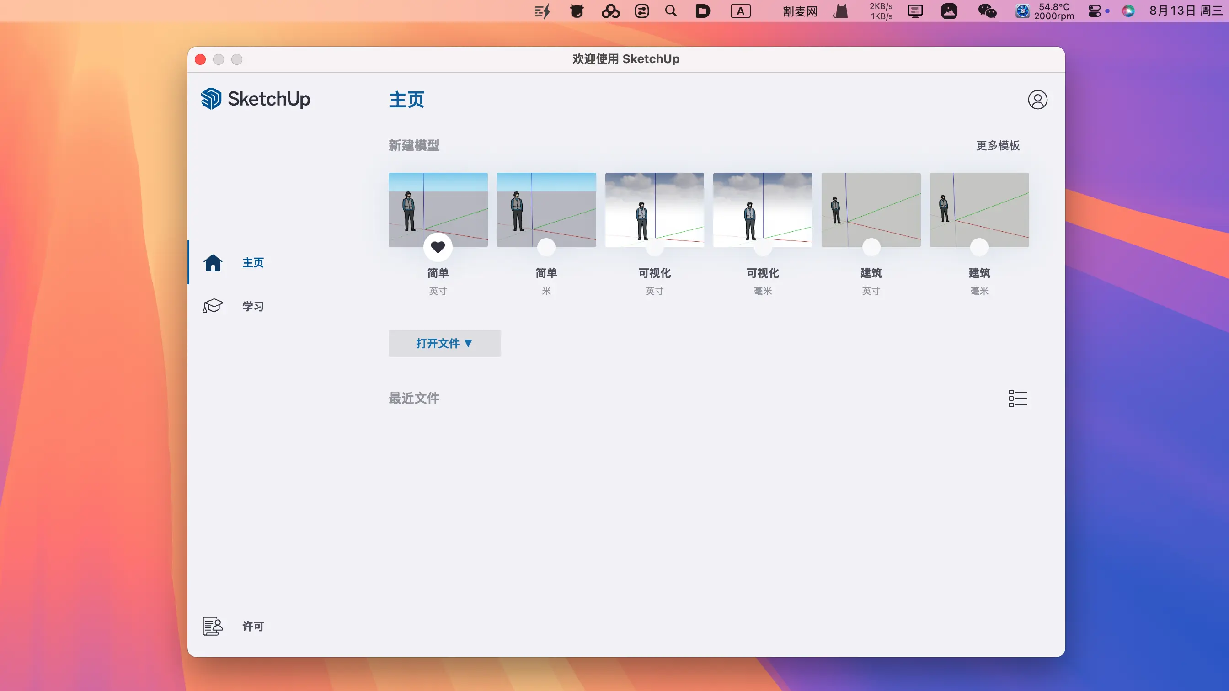The height and width of the screenshot is (691, 1229).
Task: Select the 可视化 毫米 template thumbnail
Action: click(x=763, y=210)
